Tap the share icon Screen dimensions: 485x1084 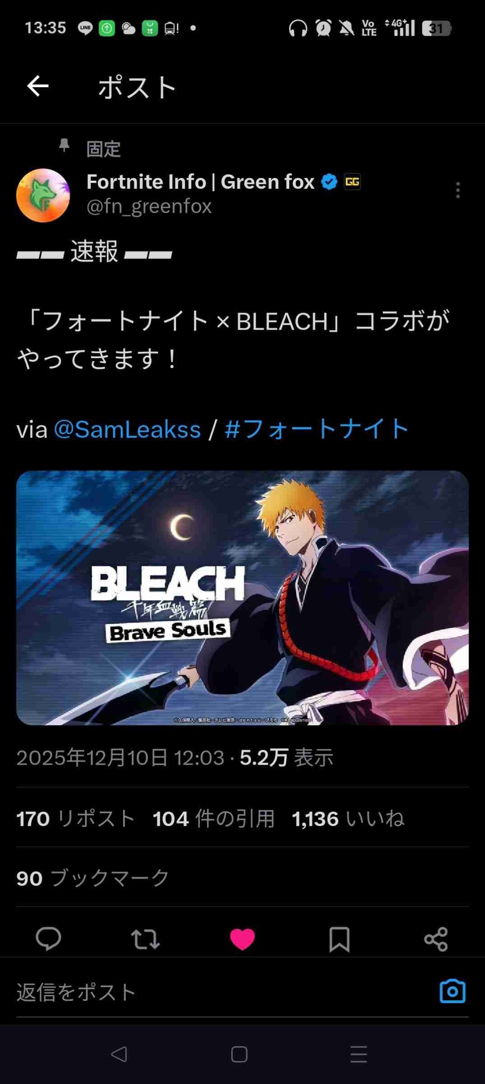coord(436,939)
